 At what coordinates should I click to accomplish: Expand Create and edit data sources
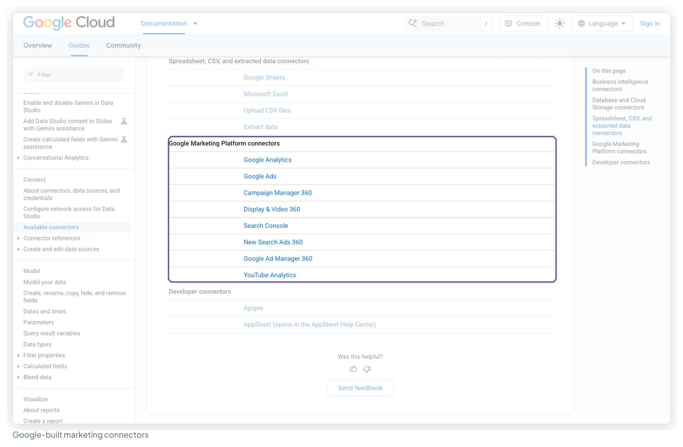click(x=18, y=249)
